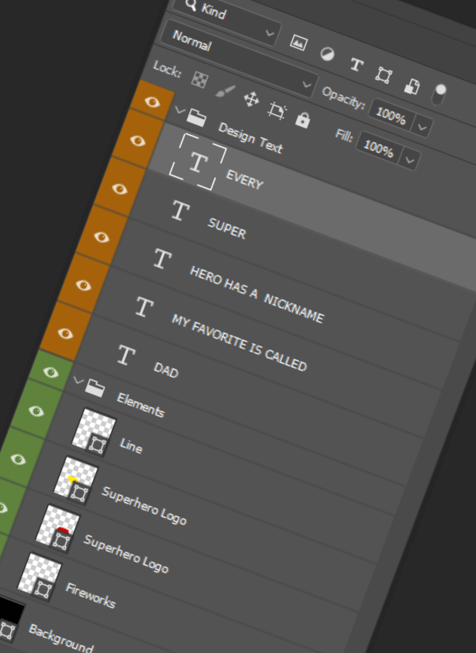The image size is (476, 653).
Task: Click the lock transparent pixels icon
Action: pyautogui.click(x=200, y=79)
